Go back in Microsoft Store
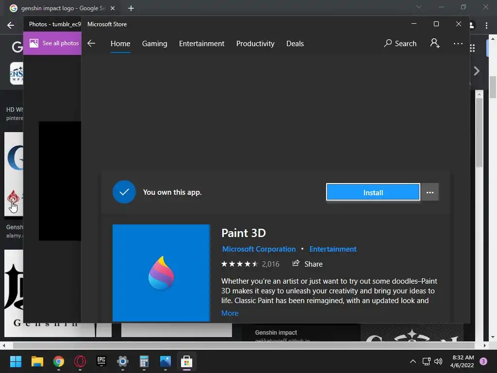497x373 pixels. coord(91,43)
